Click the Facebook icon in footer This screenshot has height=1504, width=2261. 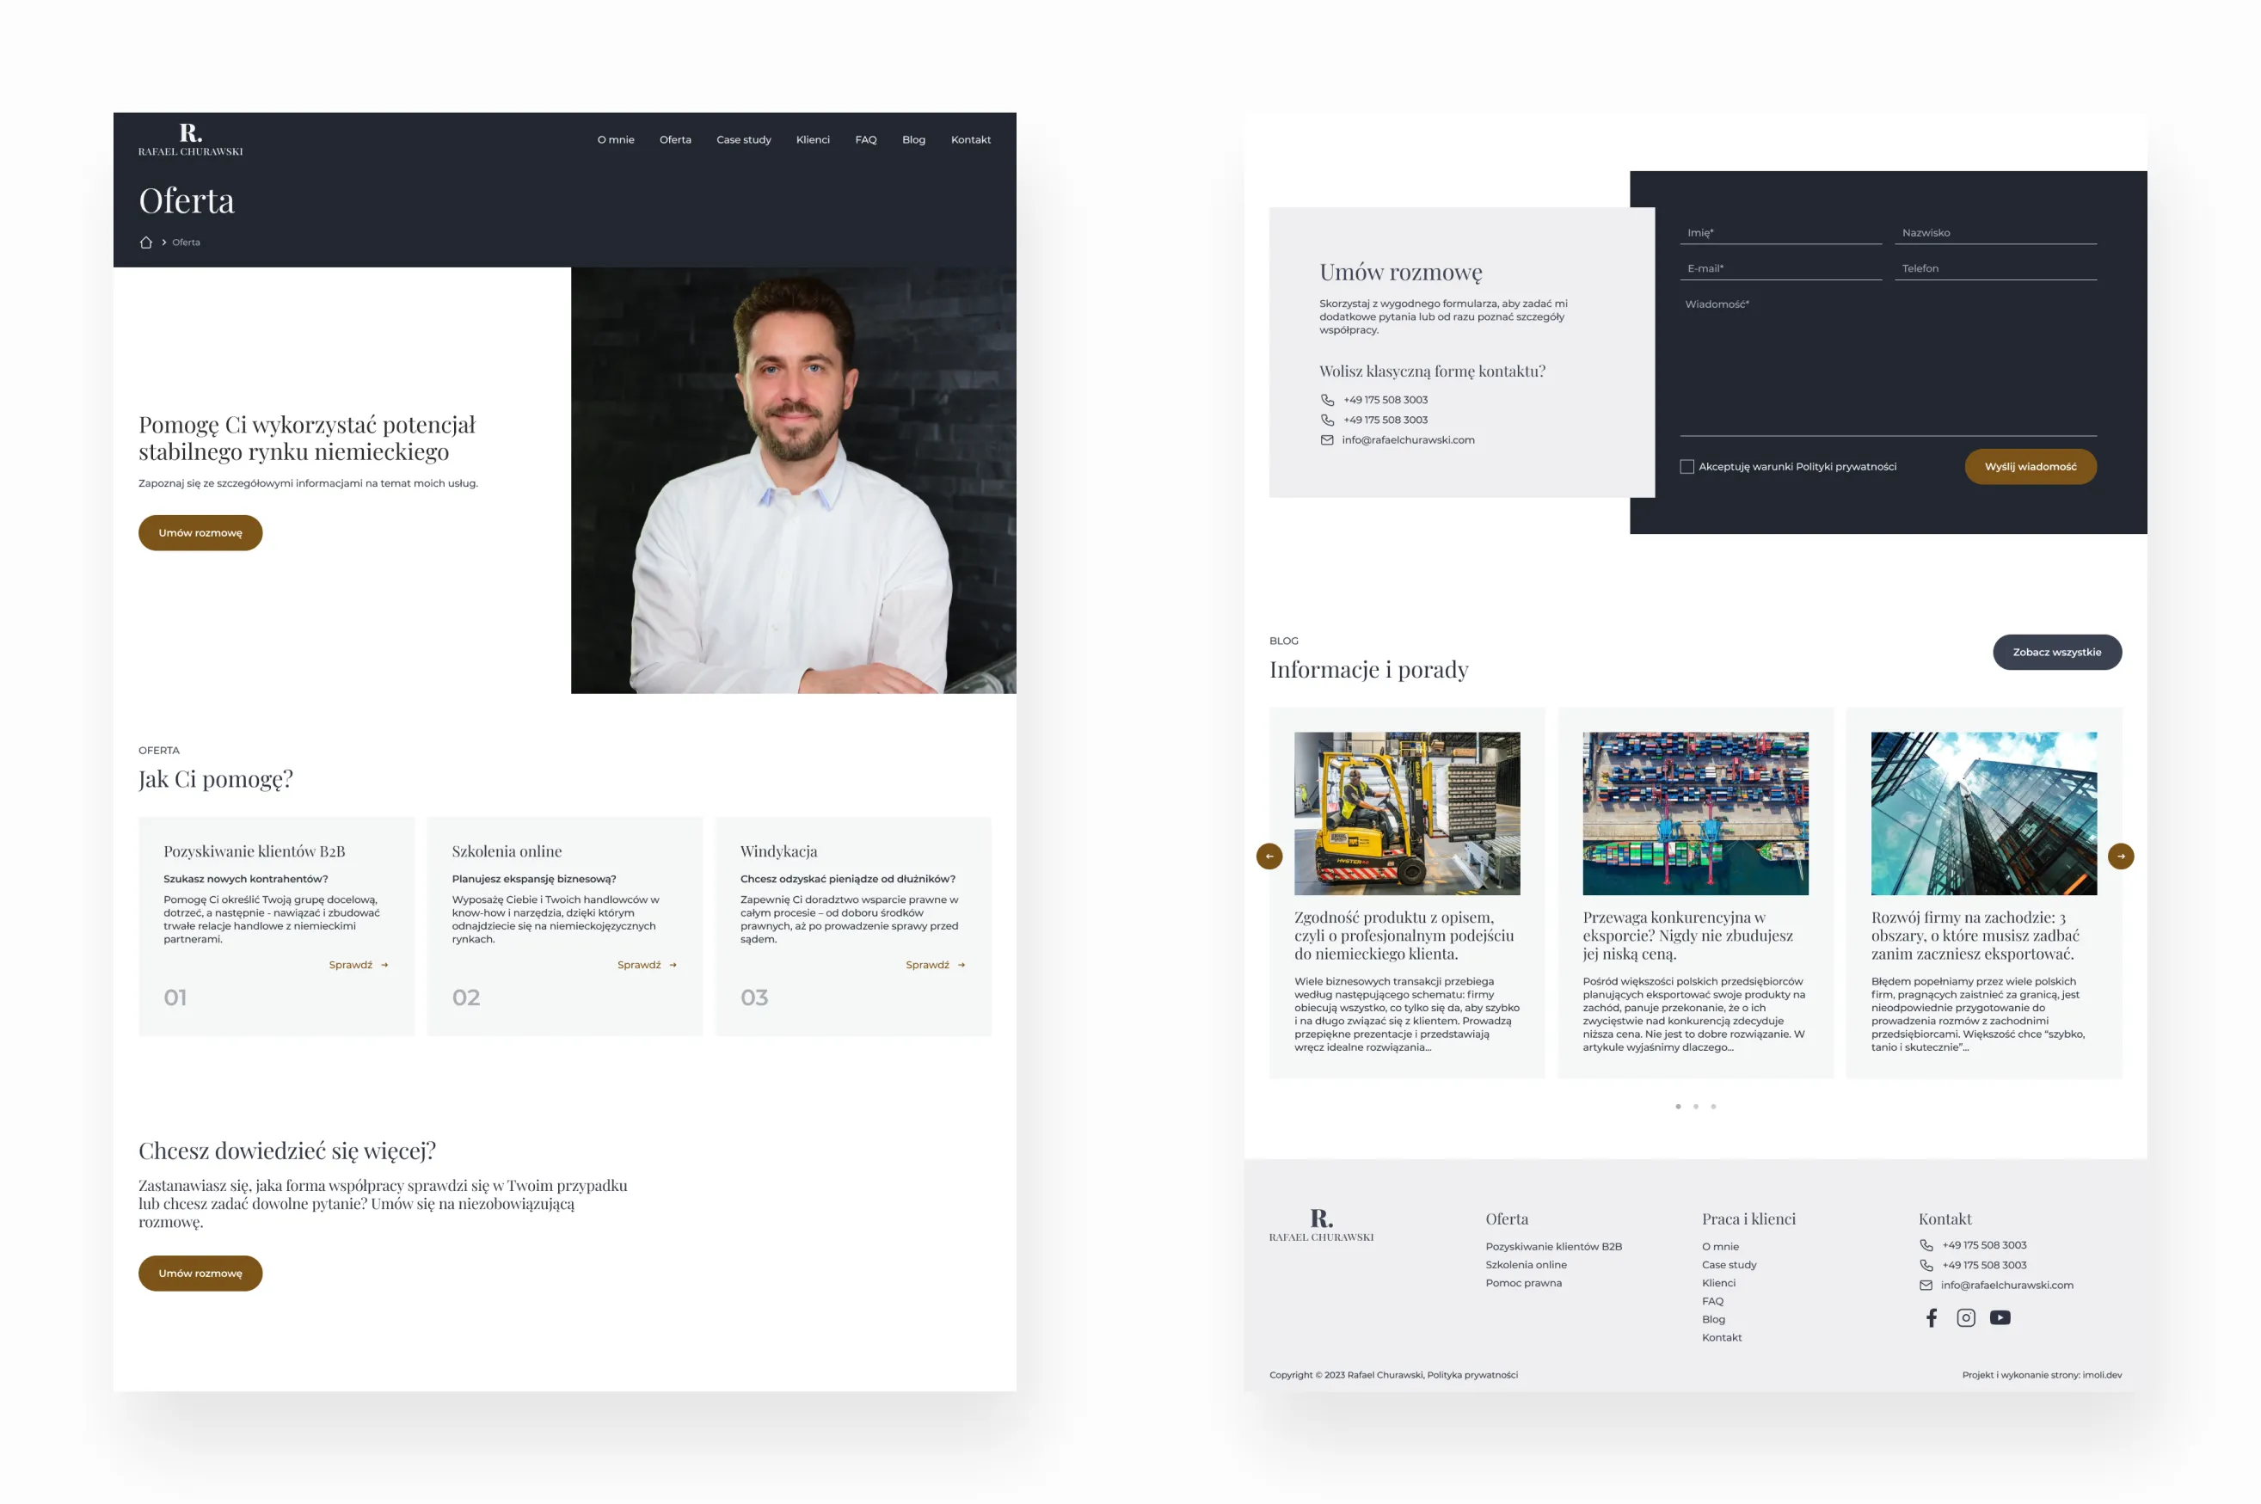[1931, 1318]
